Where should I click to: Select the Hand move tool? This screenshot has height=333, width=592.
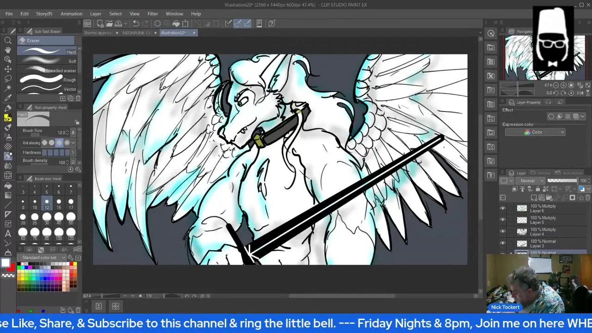click(x=8, y=49)
